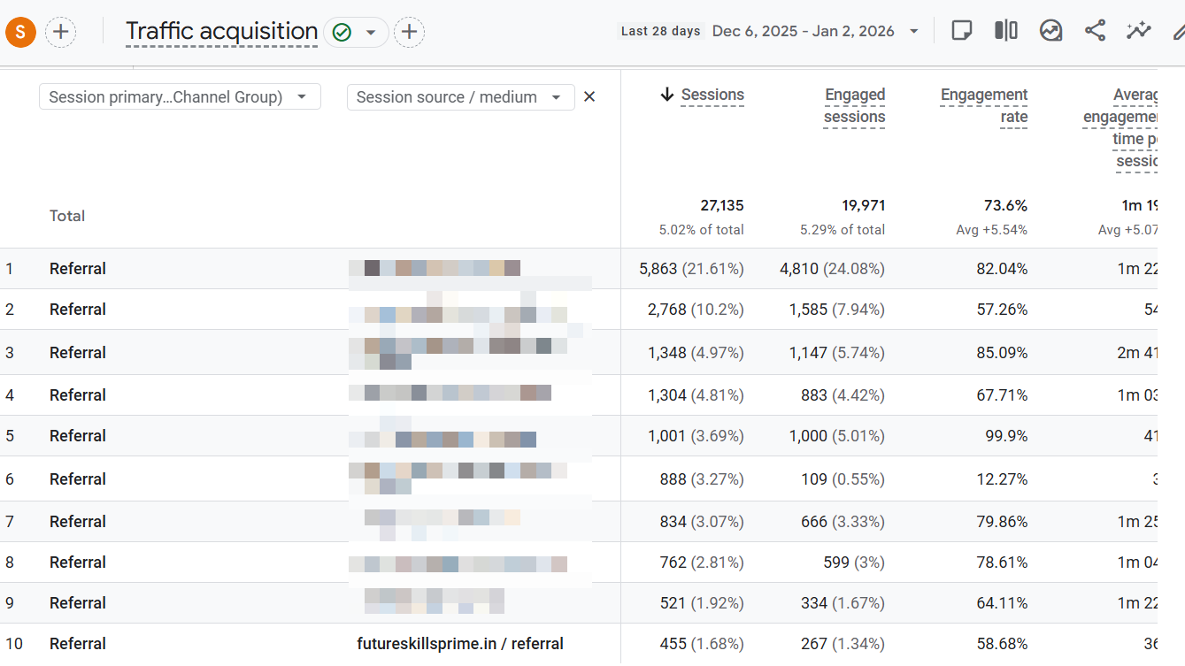
Task: Sort by the Engaged sessions column
Action: click(854, 105)
